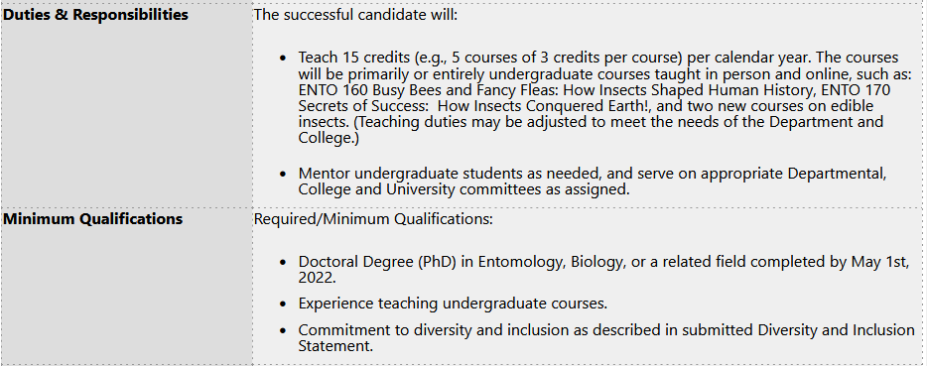Image resolution: width=927 pixels, height=366 pixels.
Task: Click the 'Teach 15 credits' bullet line
Action: point(598,58)
